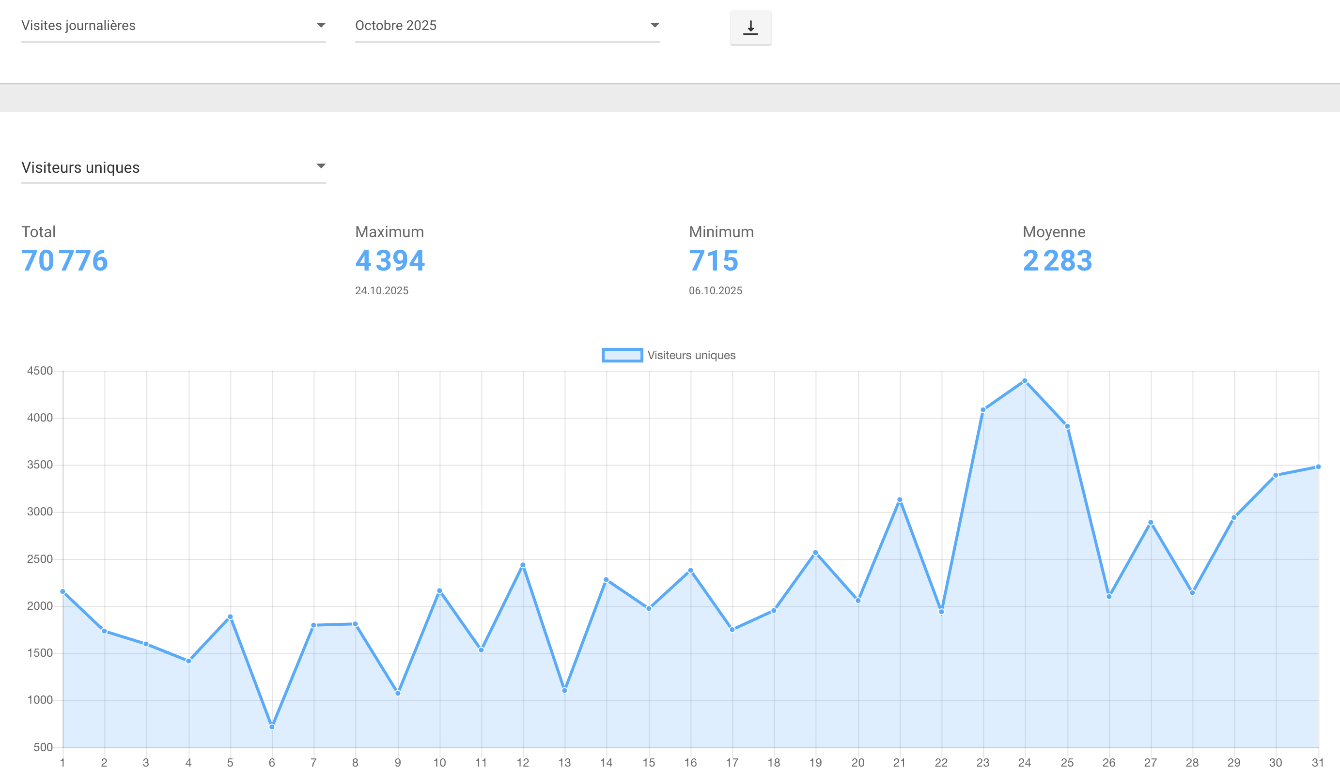Expand the Octobre 2025 month selector

point(507,26)
